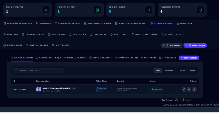Viewport: 219px width, 113px height.
Task: Click the search field Chercher ID, nom, classe
Action: (x=39, y=71)
